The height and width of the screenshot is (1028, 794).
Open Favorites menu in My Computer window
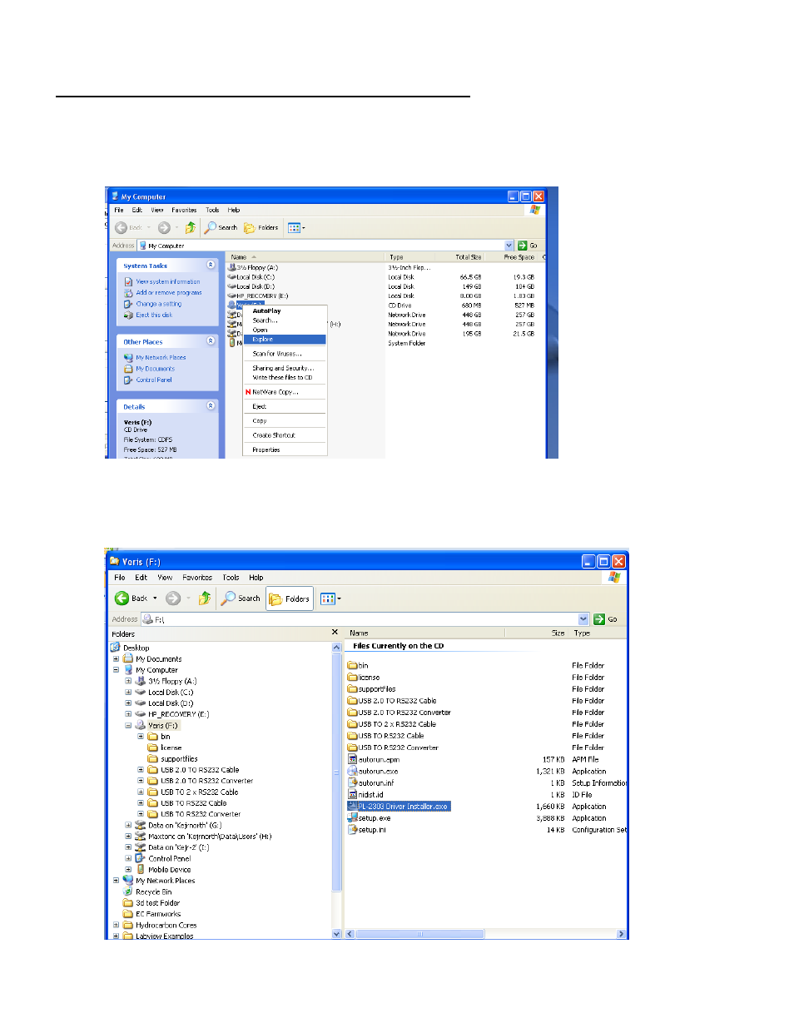coord(184,210)
